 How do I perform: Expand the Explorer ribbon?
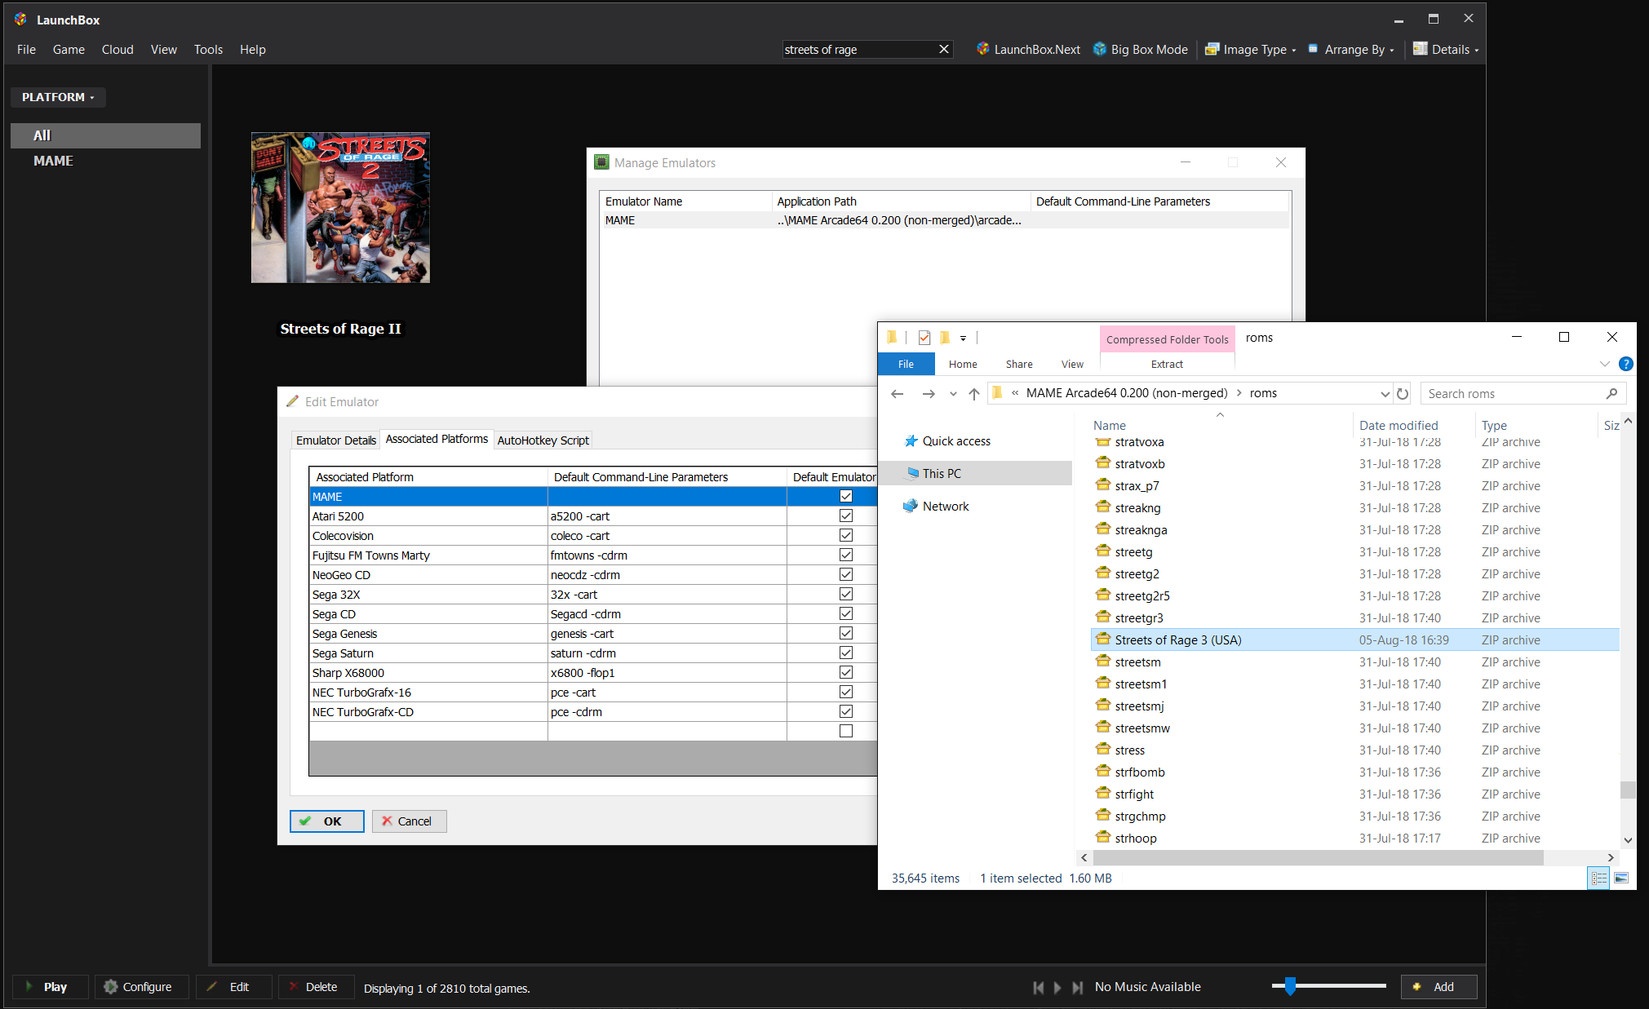click(x=1605, y=365)
